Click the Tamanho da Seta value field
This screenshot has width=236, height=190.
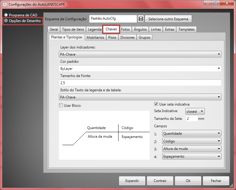click(x=191, y=118)
